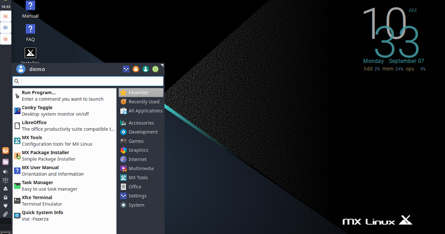Open the Manual desktop icon
The height and width of the screenshot is (234, 445).
click(x=30, y=10)
